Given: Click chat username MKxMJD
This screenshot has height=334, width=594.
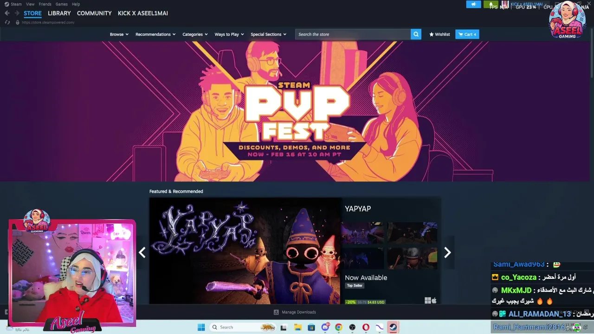Looking at the screenshot, I should [x=517, y=290].
